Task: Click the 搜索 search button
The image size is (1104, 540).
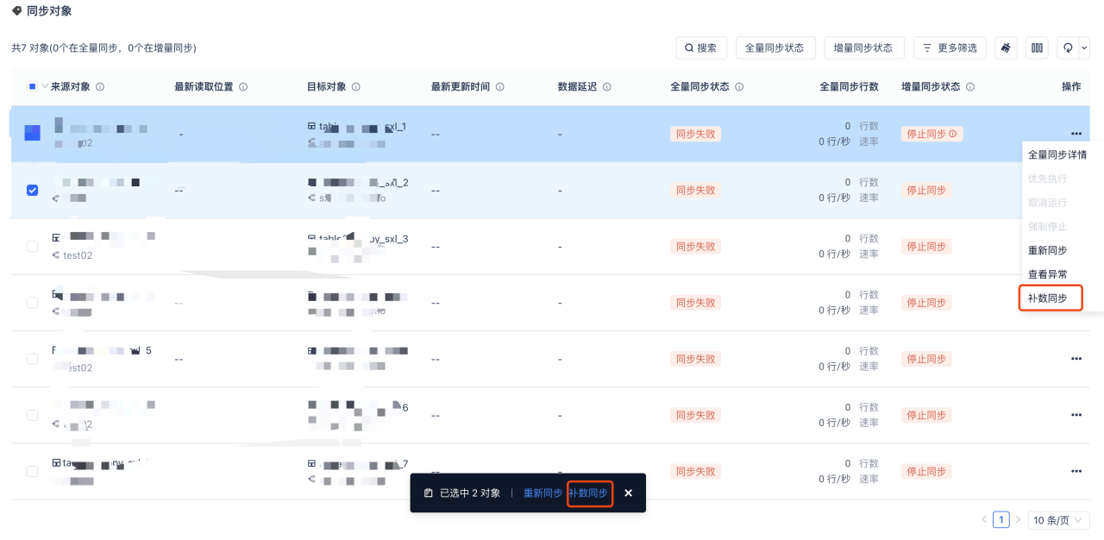Action: [700, 48]
